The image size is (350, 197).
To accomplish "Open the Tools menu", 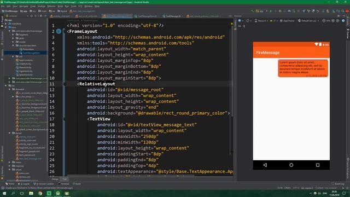I will click(73, 6).
